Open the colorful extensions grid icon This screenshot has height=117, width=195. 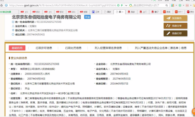pyautogui.click(x=173, y=5)
